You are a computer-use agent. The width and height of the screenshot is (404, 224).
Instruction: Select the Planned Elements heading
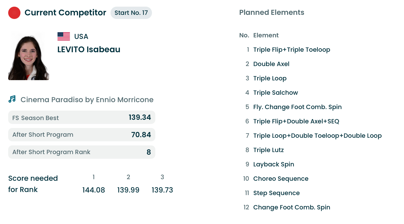(x=272, y=13)
